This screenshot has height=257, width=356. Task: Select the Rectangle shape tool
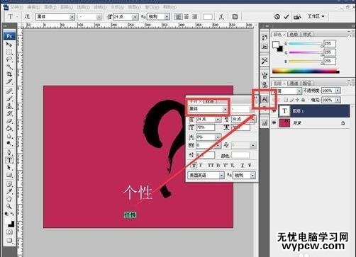9,175
